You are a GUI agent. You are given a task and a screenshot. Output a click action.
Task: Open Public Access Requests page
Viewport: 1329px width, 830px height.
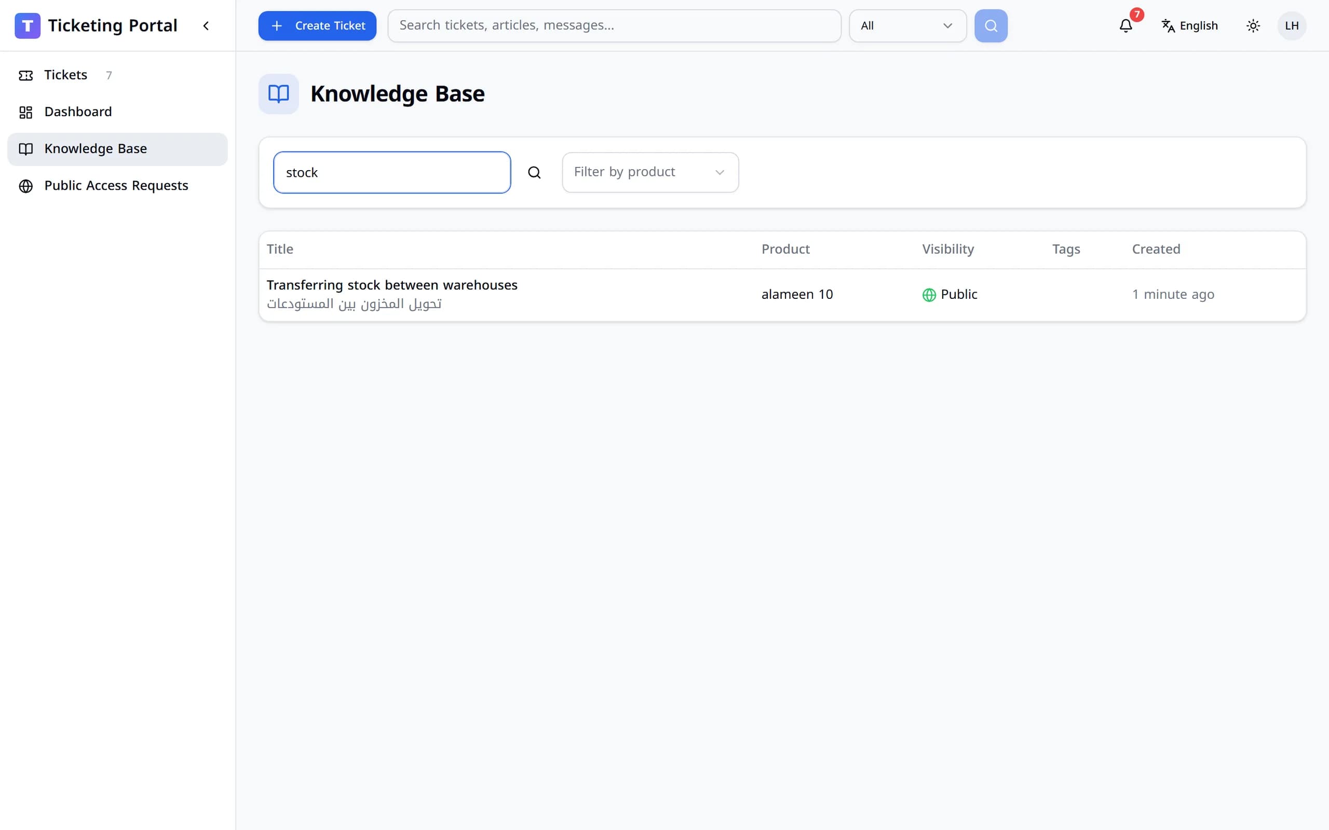pyautogui.click(x=117, y=186)
